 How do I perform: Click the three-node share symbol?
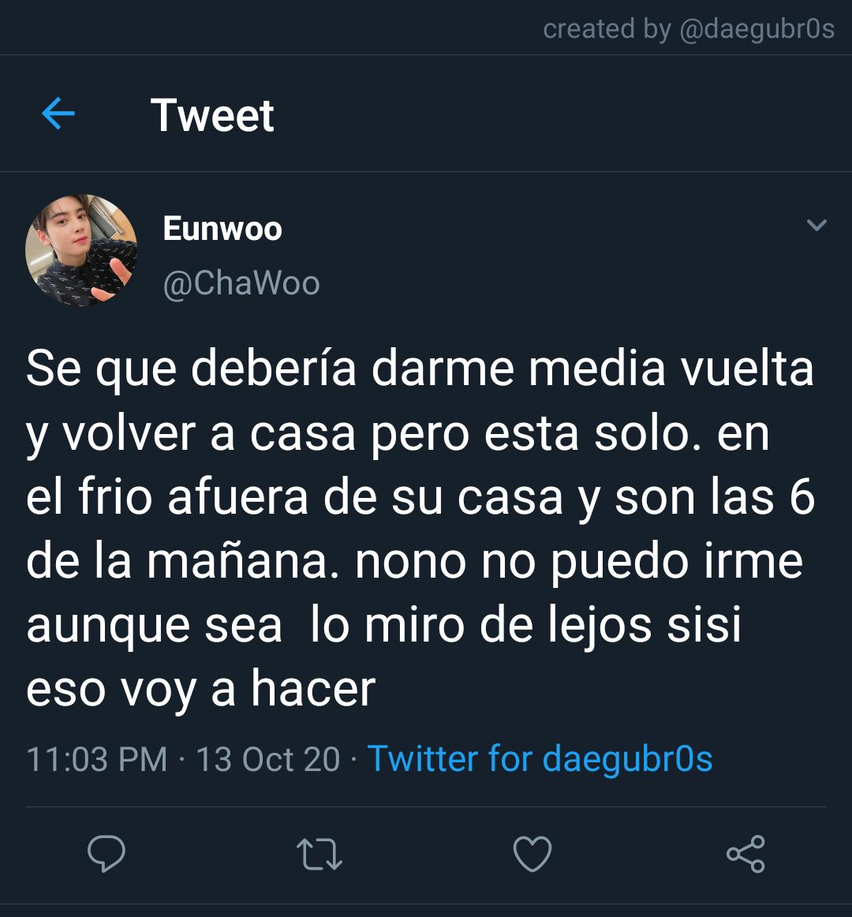tap(745, 854)
